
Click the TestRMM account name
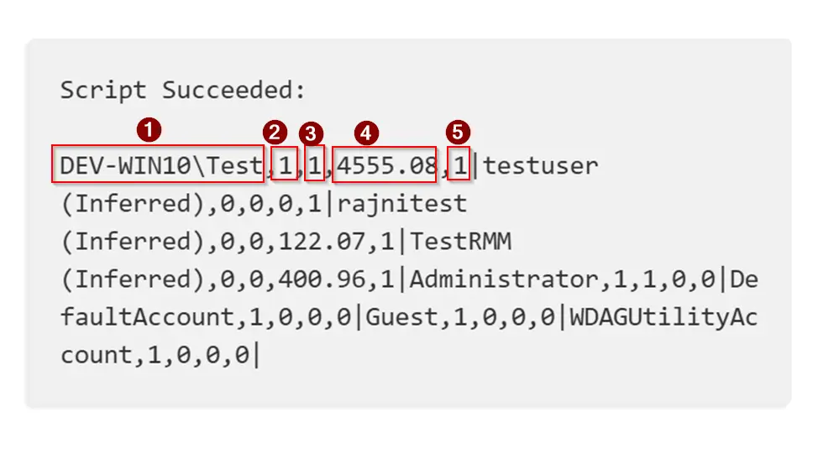click(459, 242)
